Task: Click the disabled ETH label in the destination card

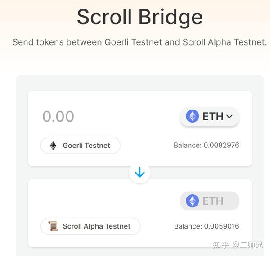Action: click(213, 201)
